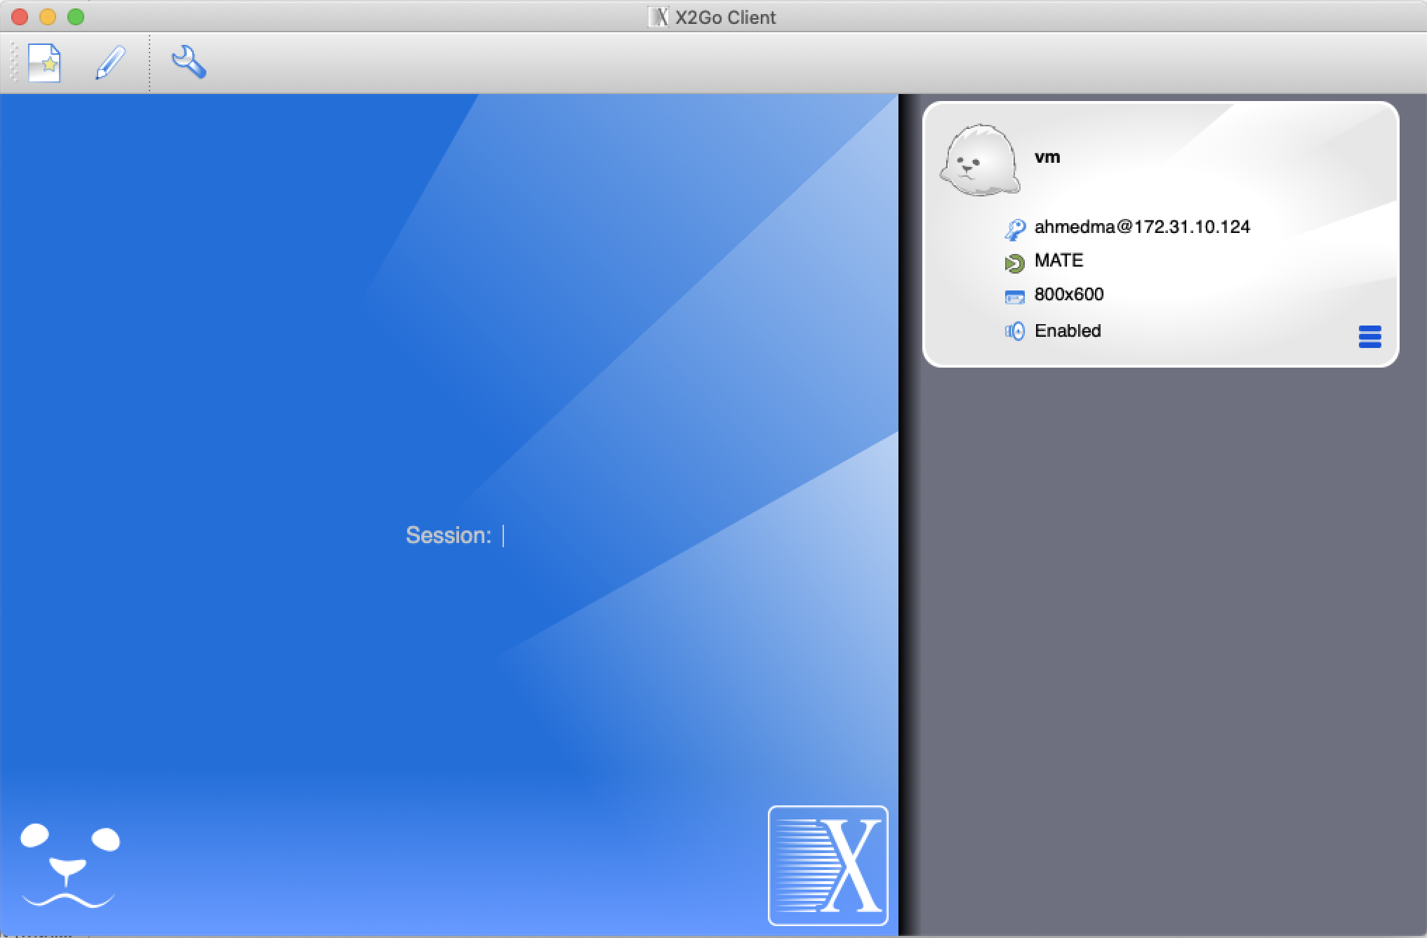The height and width of the screenshot is (938, 1427).
Task: Click the MATE session type label
Action: [x=1058, y=261]
